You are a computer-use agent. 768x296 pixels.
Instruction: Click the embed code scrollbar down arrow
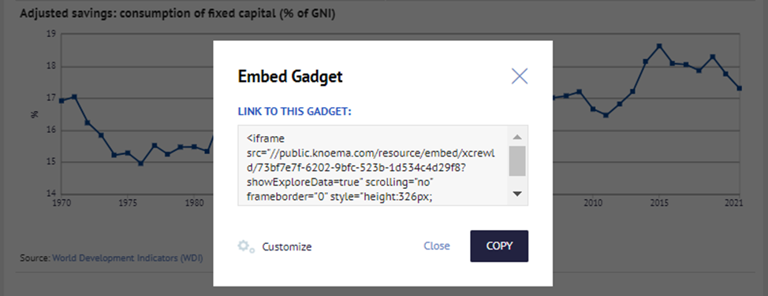coord(517,194)
